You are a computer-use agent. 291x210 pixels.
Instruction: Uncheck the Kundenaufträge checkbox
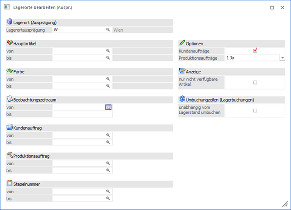pyautogui.click(x=255, y=51)
